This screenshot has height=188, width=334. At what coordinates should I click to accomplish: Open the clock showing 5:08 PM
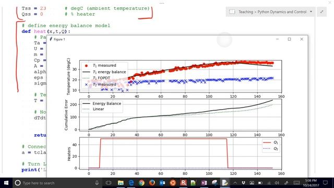click(311, 183)
